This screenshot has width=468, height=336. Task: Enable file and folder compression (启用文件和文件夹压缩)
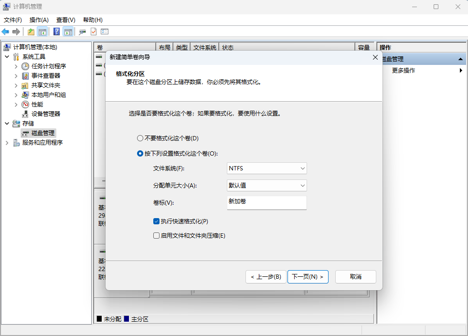[156, 236]
